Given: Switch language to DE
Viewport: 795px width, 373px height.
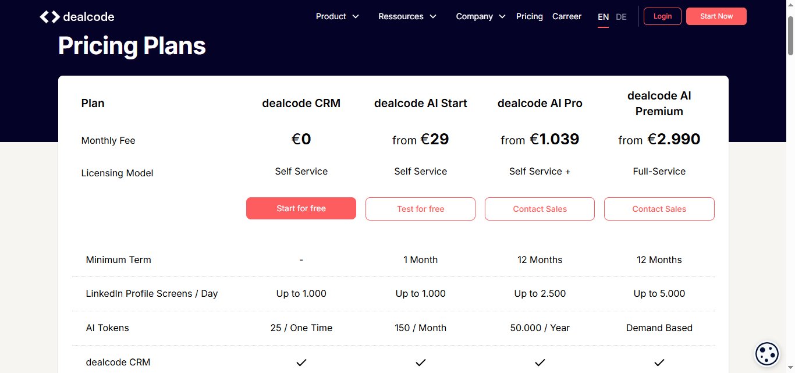Looking at the screenshot, I should [x=621, y=17].
